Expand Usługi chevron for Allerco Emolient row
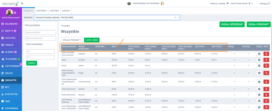The width and height of the screenshot is (272, 111). tap(234, 54)
